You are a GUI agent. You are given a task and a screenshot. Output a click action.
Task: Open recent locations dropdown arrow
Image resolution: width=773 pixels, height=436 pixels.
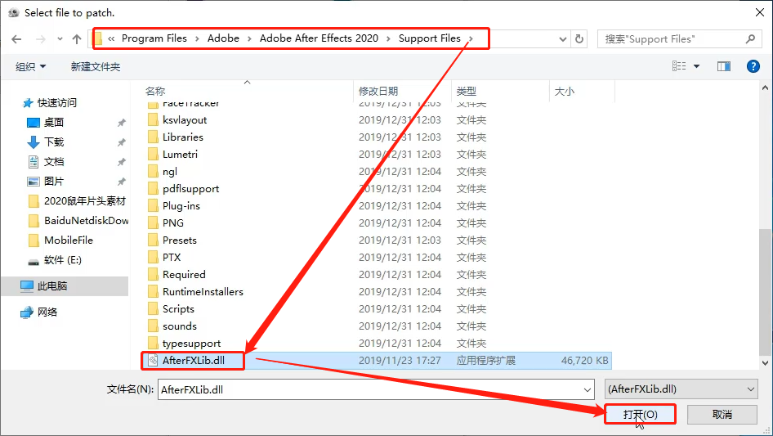click(60, 39)
